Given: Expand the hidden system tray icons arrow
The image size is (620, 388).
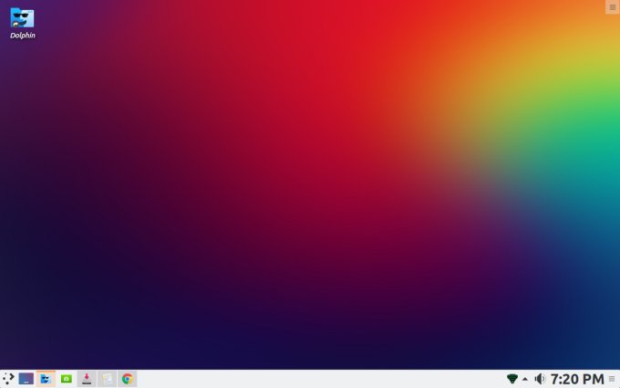Looking at the screenshot, I should point(525,379).
